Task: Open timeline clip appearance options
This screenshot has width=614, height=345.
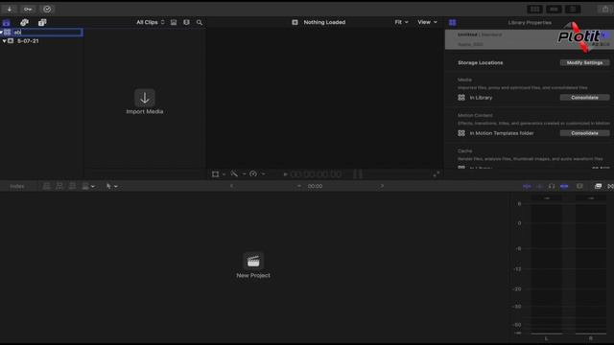Action: (579, 186)
